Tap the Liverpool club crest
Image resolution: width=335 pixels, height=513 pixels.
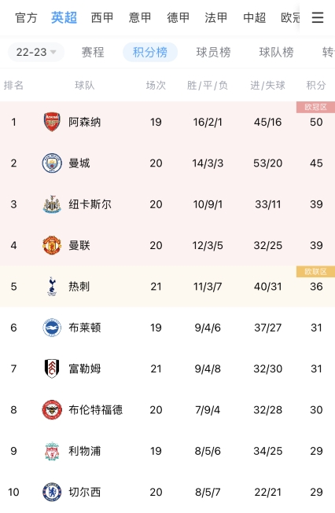click(x=52, y=451)
